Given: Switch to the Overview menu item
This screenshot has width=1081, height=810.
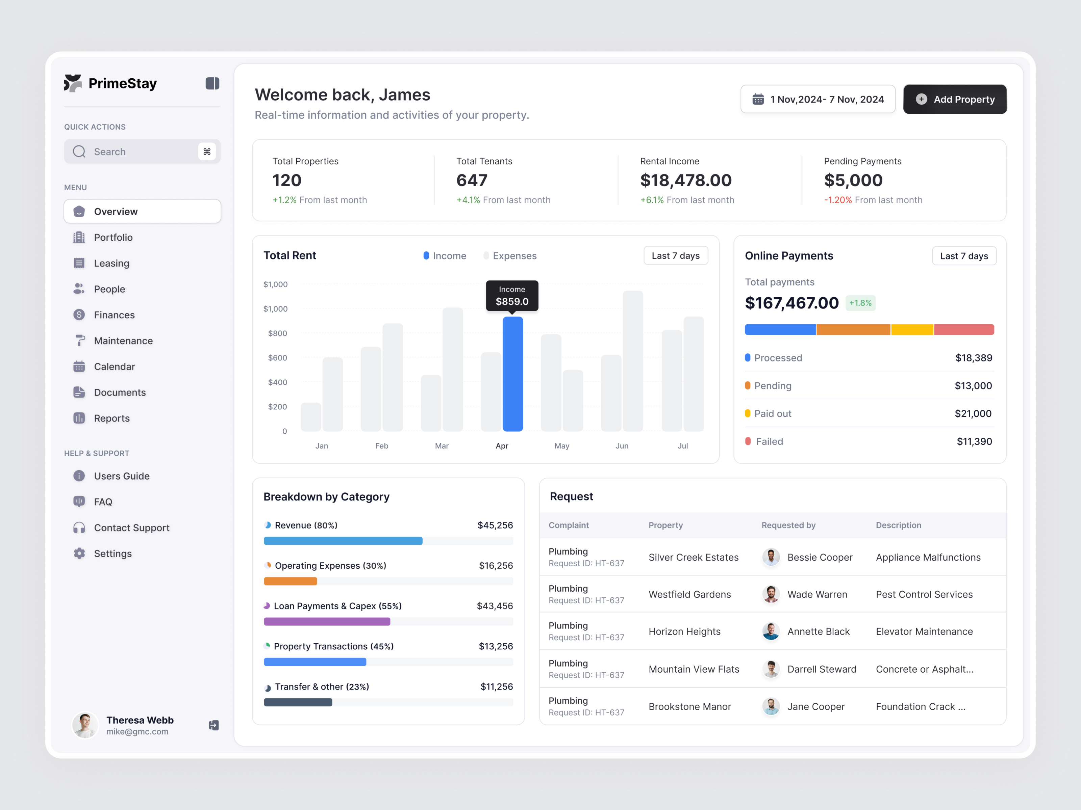Looking at the screenshot, I should coord(115,211).
